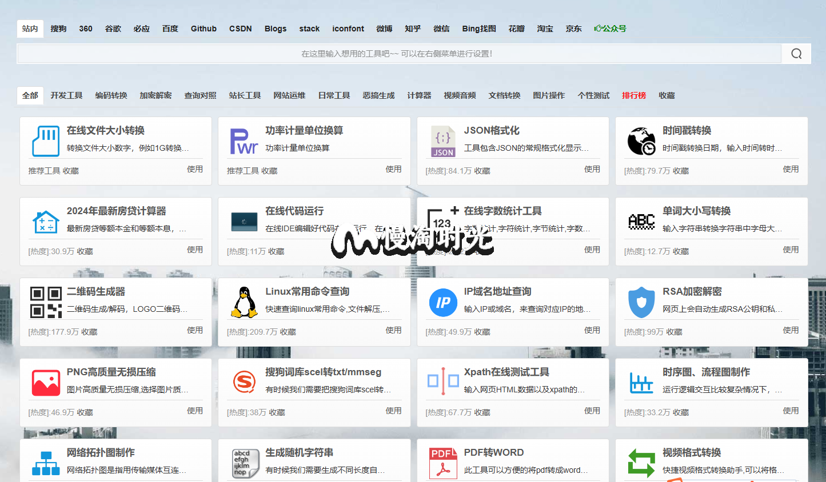Select the 站内 search engine tab
This screenshot has width=826, height=482.
[x=30, y=29]
